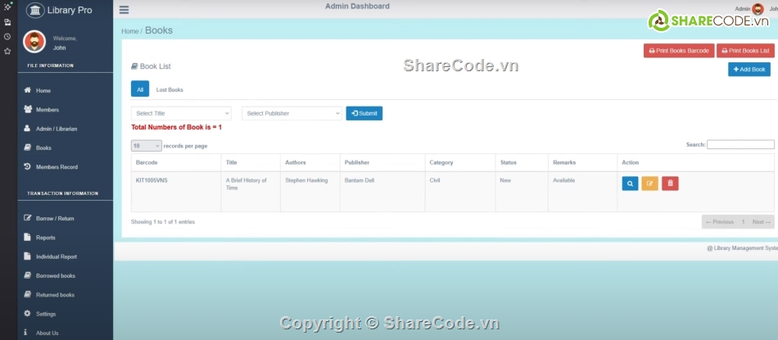Image resolution: width=778 pixels, height=340 pixels.
Task: Click the edit icon beside Borrow / Return
Action: tap(27, 218)
